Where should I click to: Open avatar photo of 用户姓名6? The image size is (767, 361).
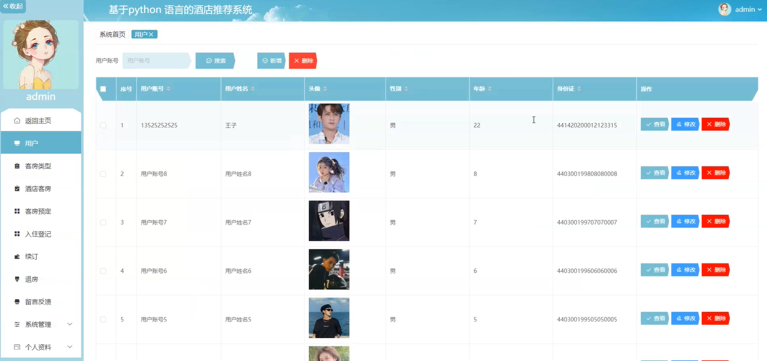329,269
